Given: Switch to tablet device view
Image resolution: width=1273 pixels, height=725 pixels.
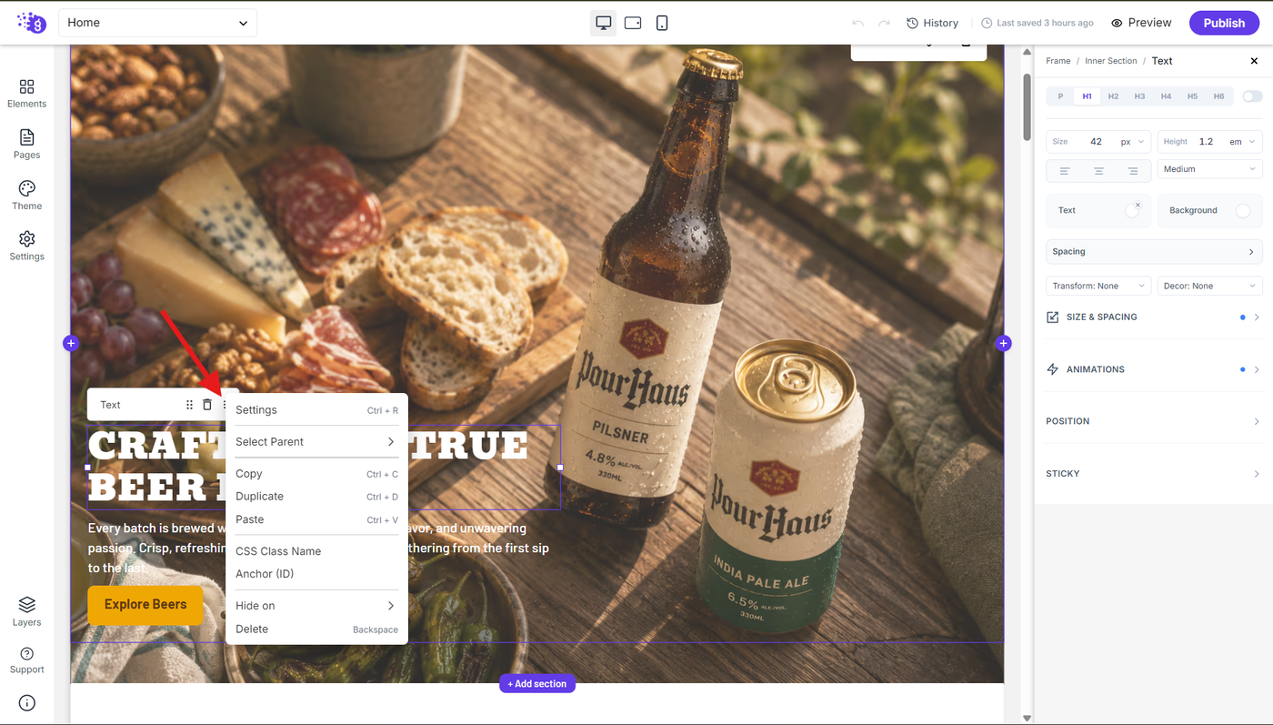Looking at the screenshot, I should pyautogui.click(x=633, y=23).
